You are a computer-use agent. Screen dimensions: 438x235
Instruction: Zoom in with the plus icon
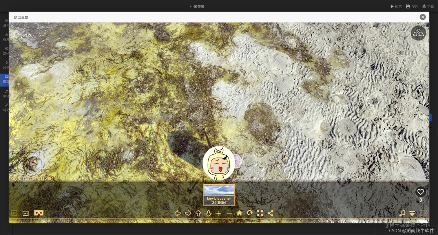pos(219,213)
